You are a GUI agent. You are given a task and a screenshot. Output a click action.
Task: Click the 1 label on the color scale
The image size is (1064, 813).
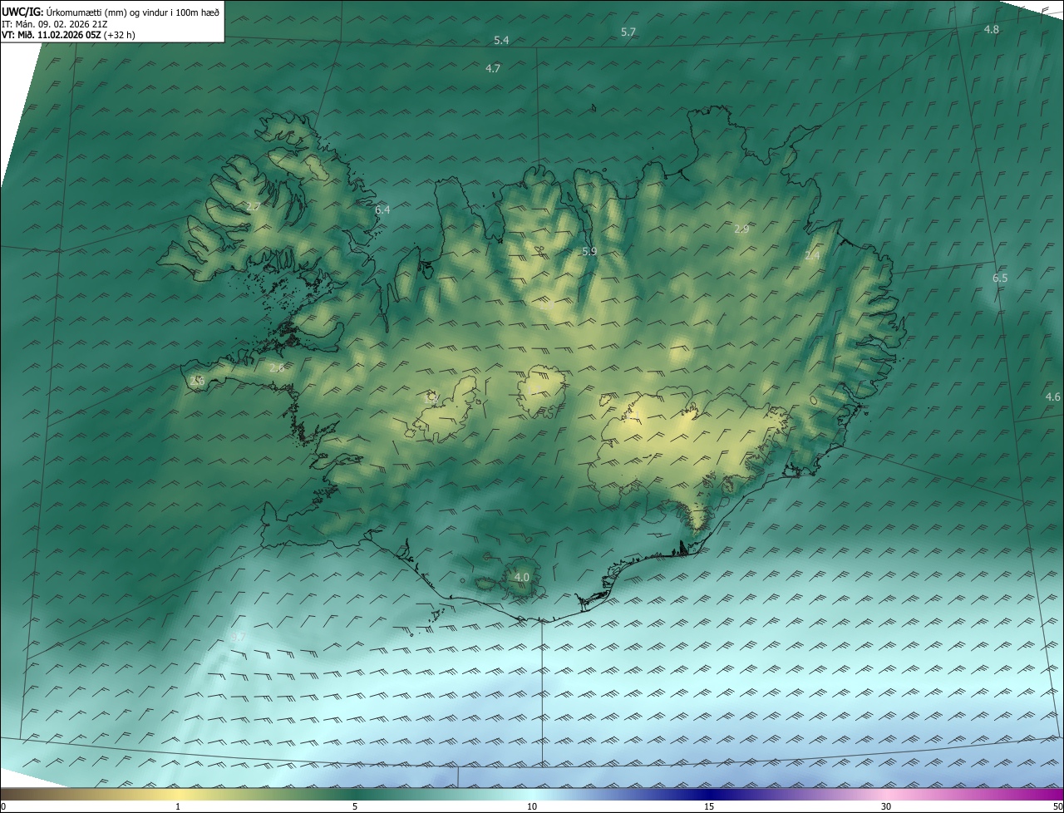tap(178, 806)
